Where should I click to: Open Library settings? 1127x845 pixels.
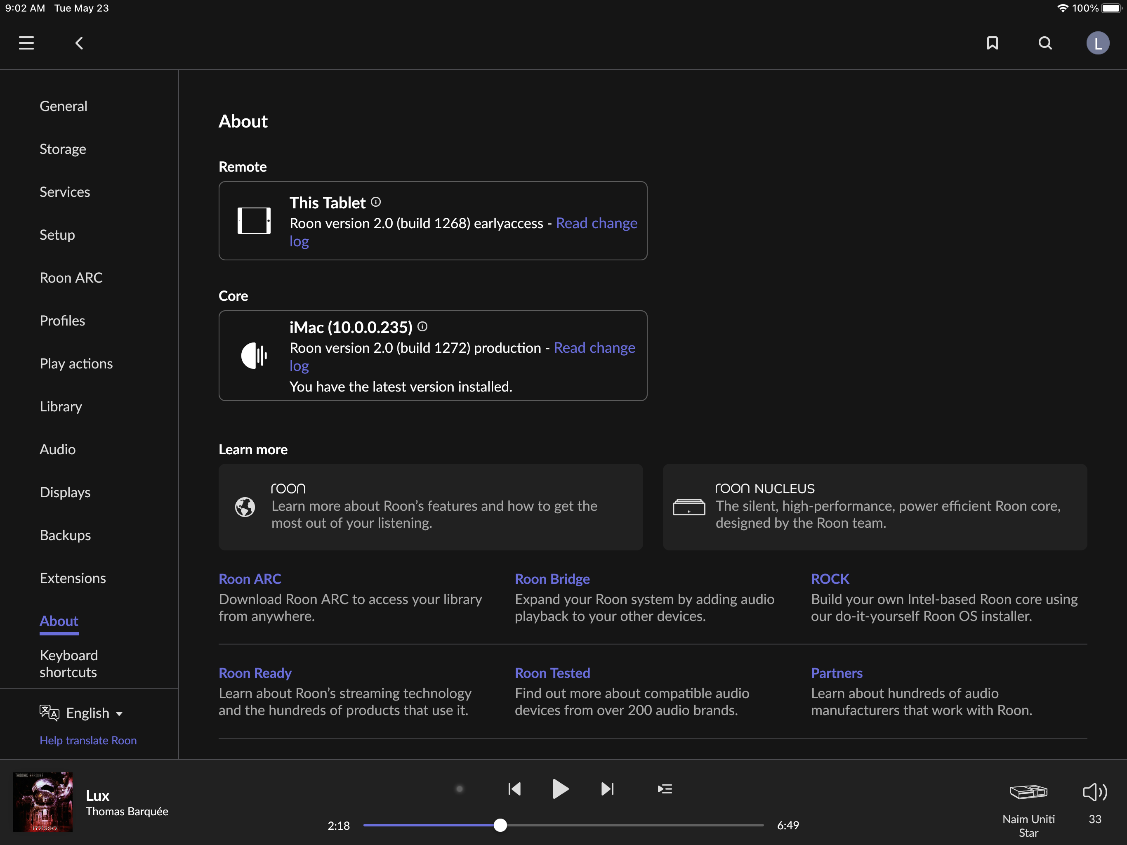click(x=61, y=406)
